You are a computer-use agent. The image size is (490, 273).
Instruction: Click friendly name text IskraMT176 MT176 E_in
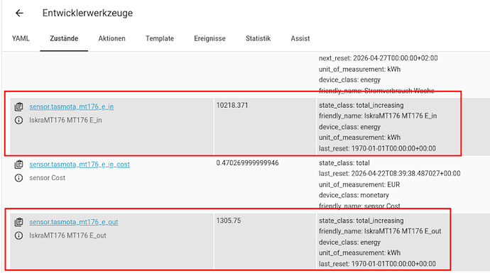click(65, 120)
